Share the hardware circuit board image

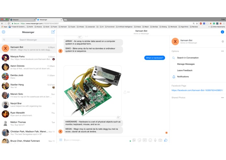tap(125, 92)
